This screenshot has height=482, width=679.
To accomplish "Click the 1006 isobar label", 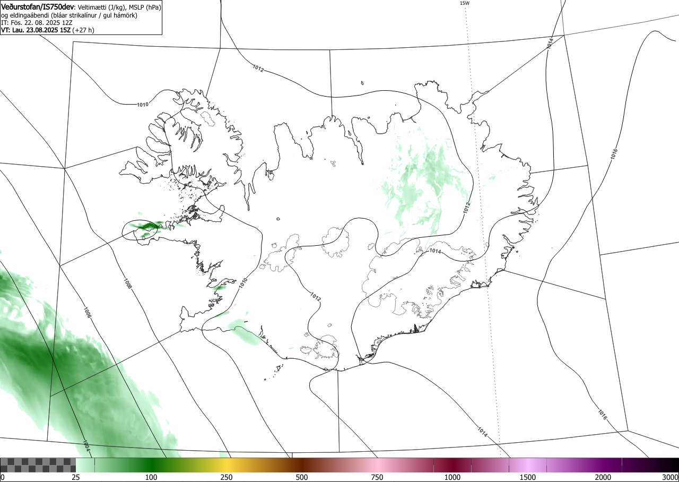I will tap(88, 312).
